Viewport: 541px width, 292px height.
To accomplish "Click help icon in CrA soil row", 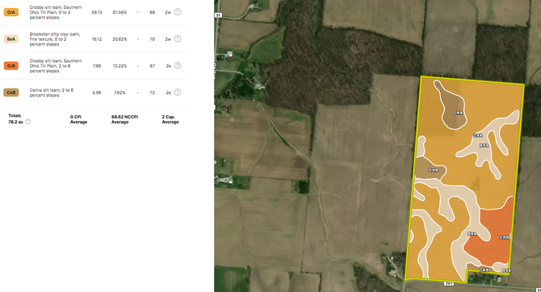I will [177, 12].
